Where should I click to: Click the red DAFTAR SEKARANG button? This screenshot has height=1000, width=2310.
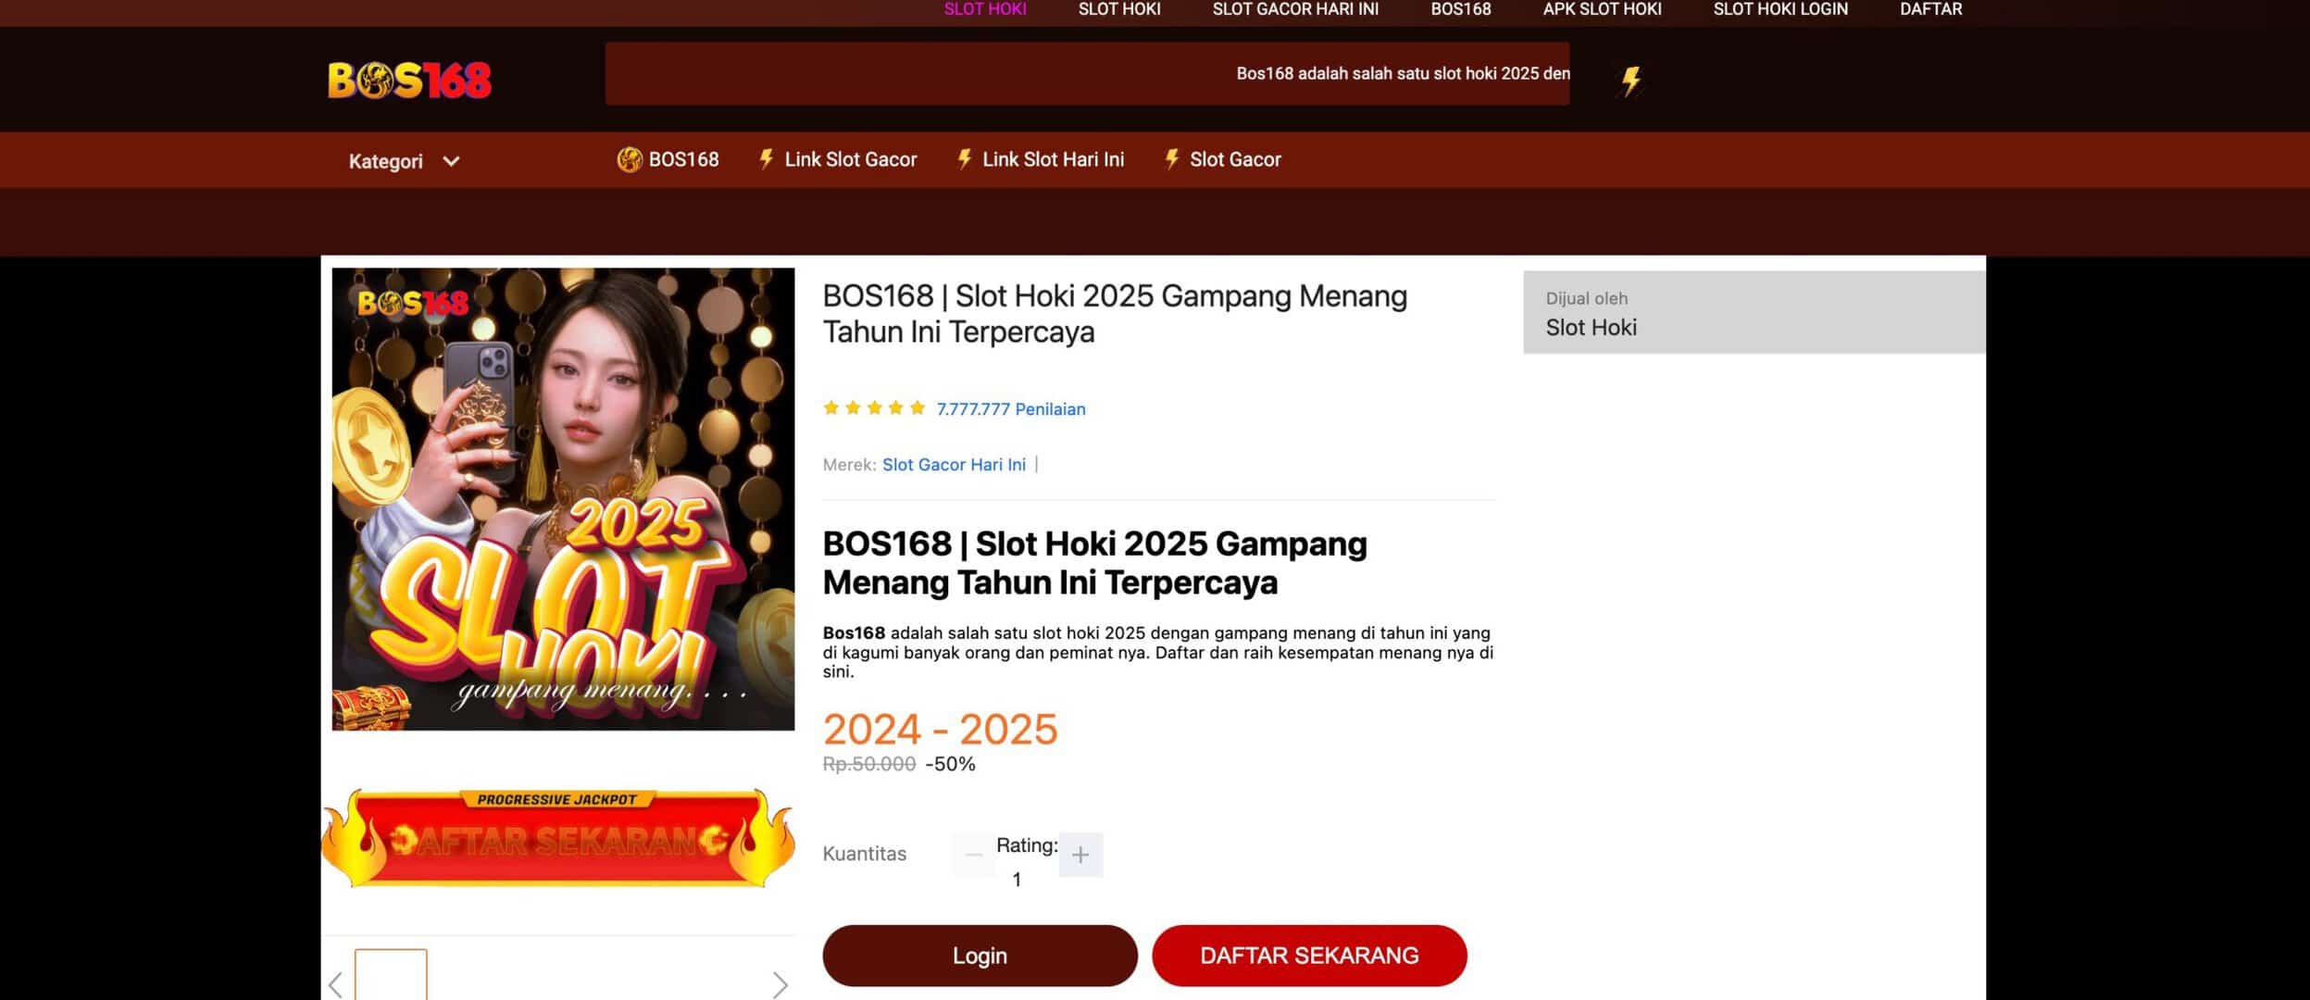1309,956
